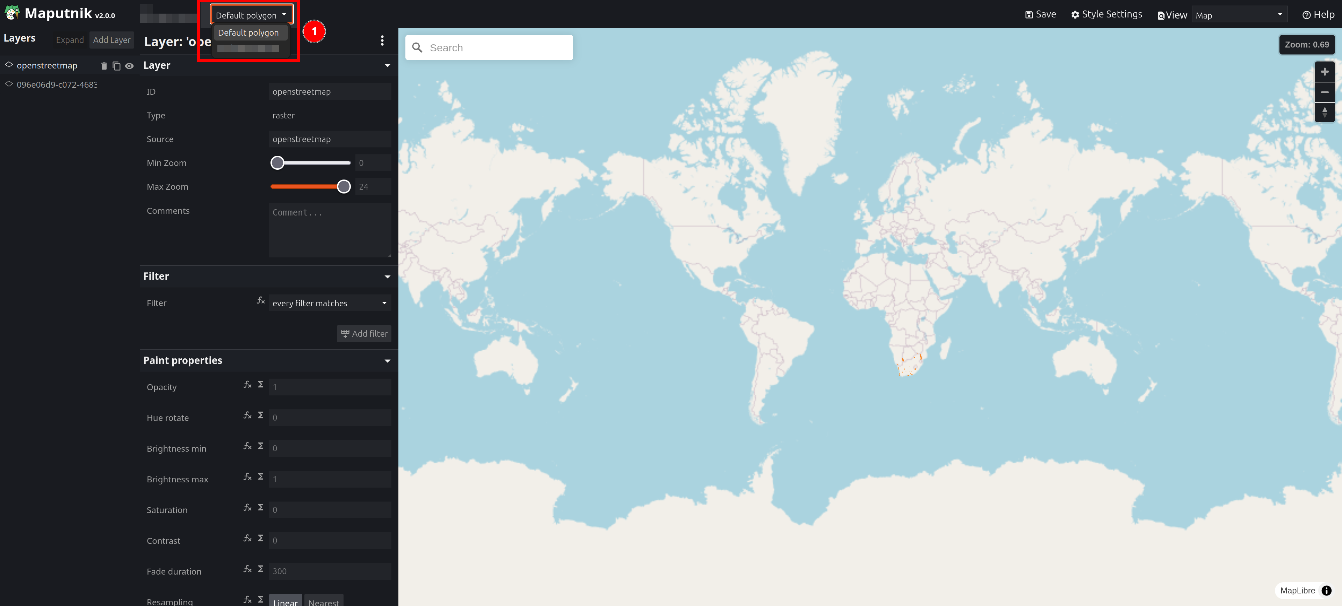Open the Save dialog from toolbar
The width and height of the screenshot is (1342, 606).
(1040, 15)
